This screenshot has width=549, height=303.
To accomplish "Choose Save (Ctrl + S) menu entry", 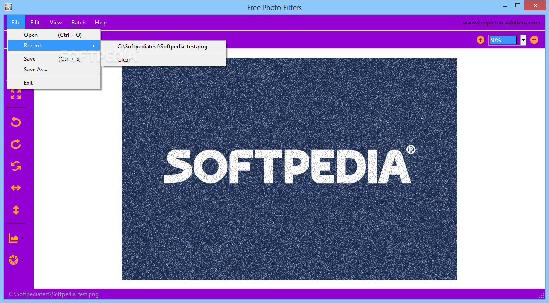I will [x=54, y=59].
